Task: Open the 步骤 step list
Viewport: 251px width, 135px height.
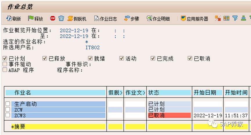Action: (x=132, y=19)
